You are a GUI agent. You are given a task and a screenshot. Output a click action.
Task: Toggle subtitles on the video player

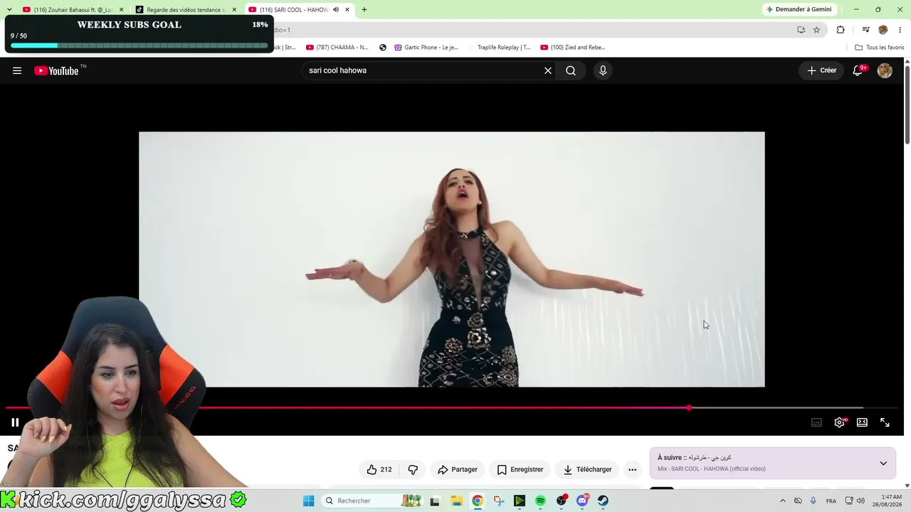(816, 422)
